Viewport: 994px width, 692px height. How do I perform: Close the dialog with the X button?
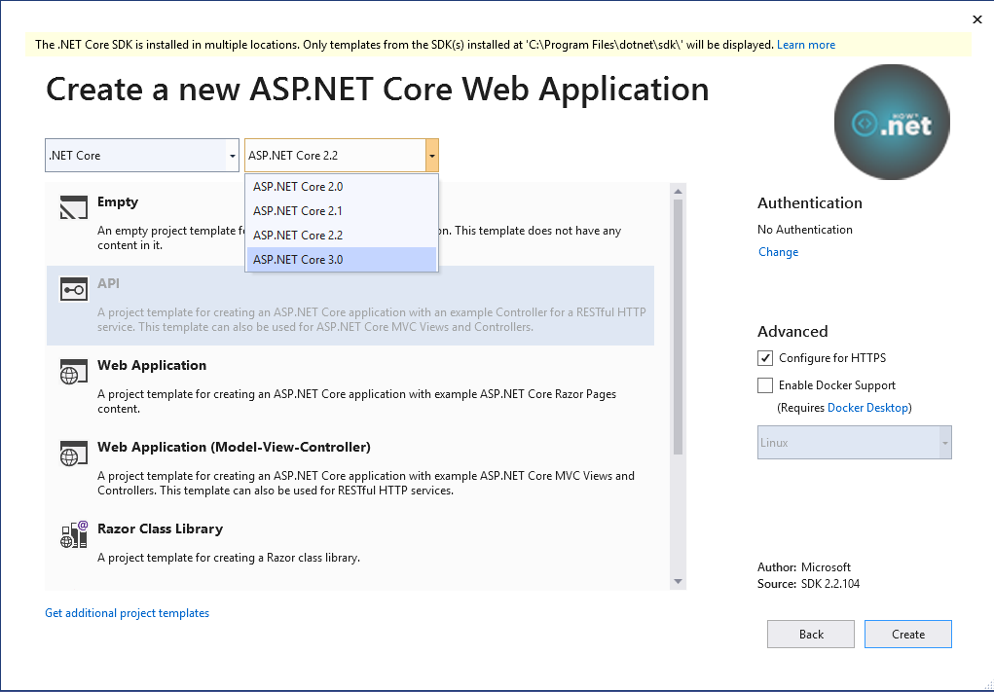coord(976,19)
